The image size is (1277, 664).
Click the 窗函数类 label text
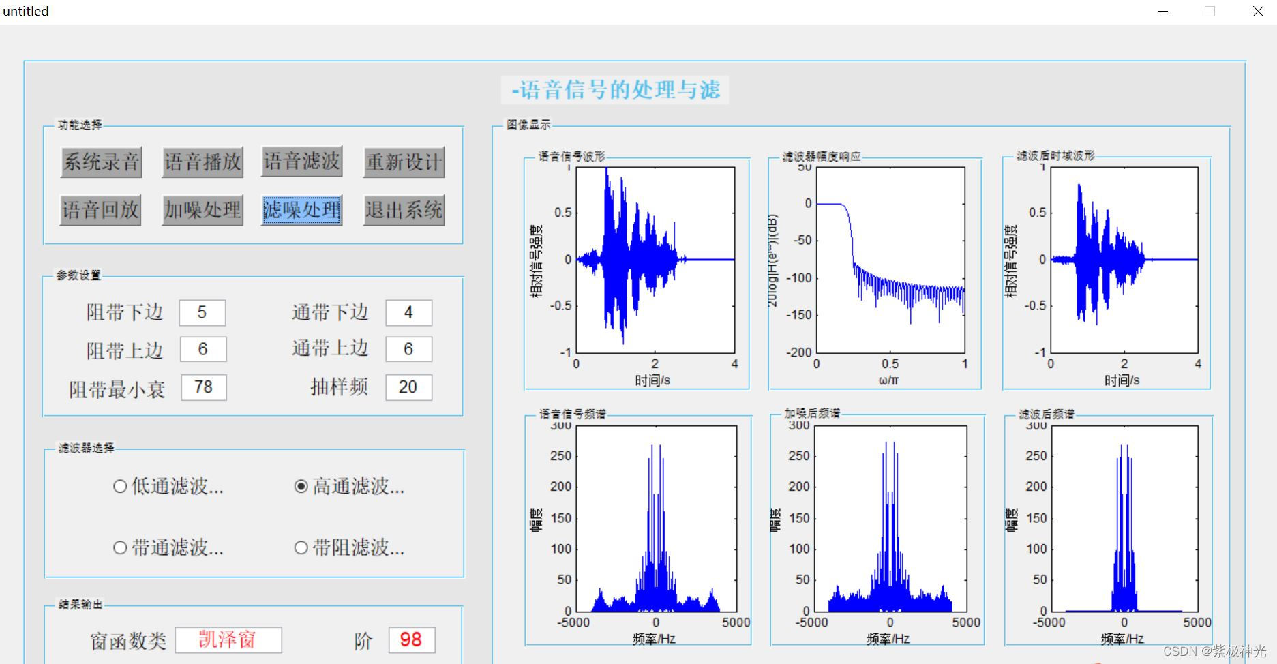pos(128,641)
